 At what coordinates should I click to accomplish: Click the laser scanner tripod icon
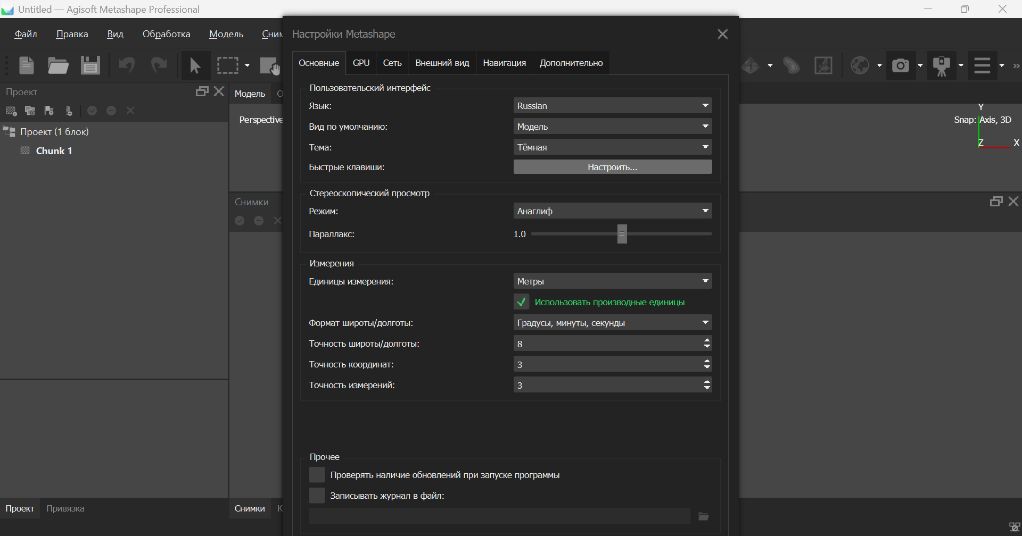(941, 65)
